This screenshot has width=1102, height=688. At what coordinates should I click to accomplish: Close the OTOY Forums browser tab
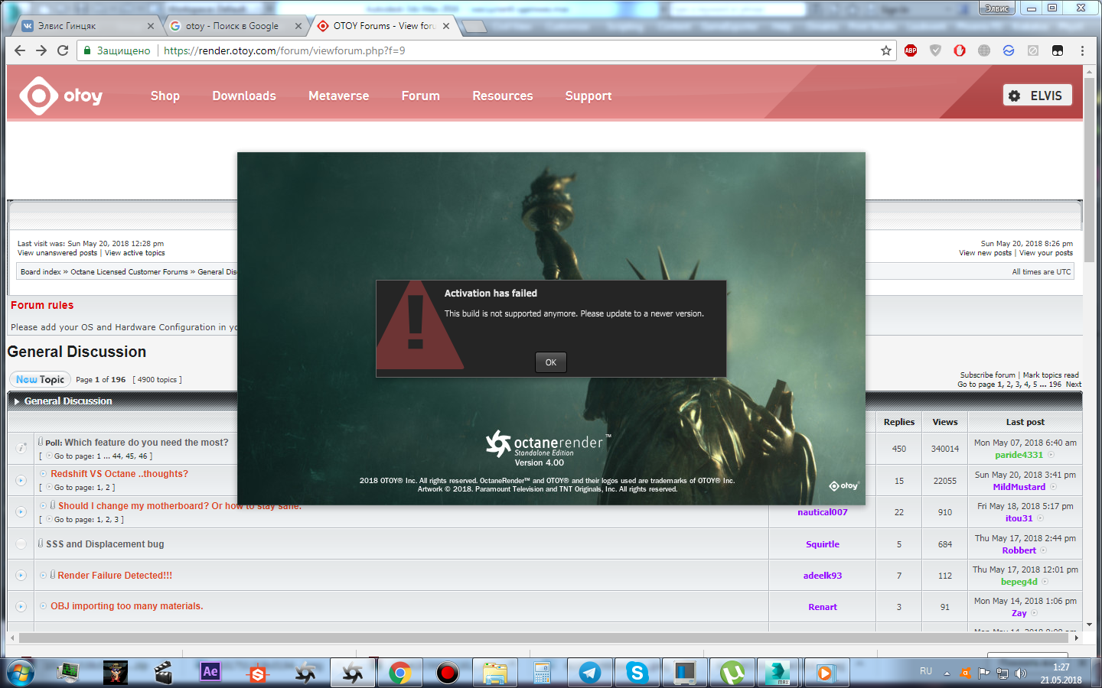pos(446,26)
